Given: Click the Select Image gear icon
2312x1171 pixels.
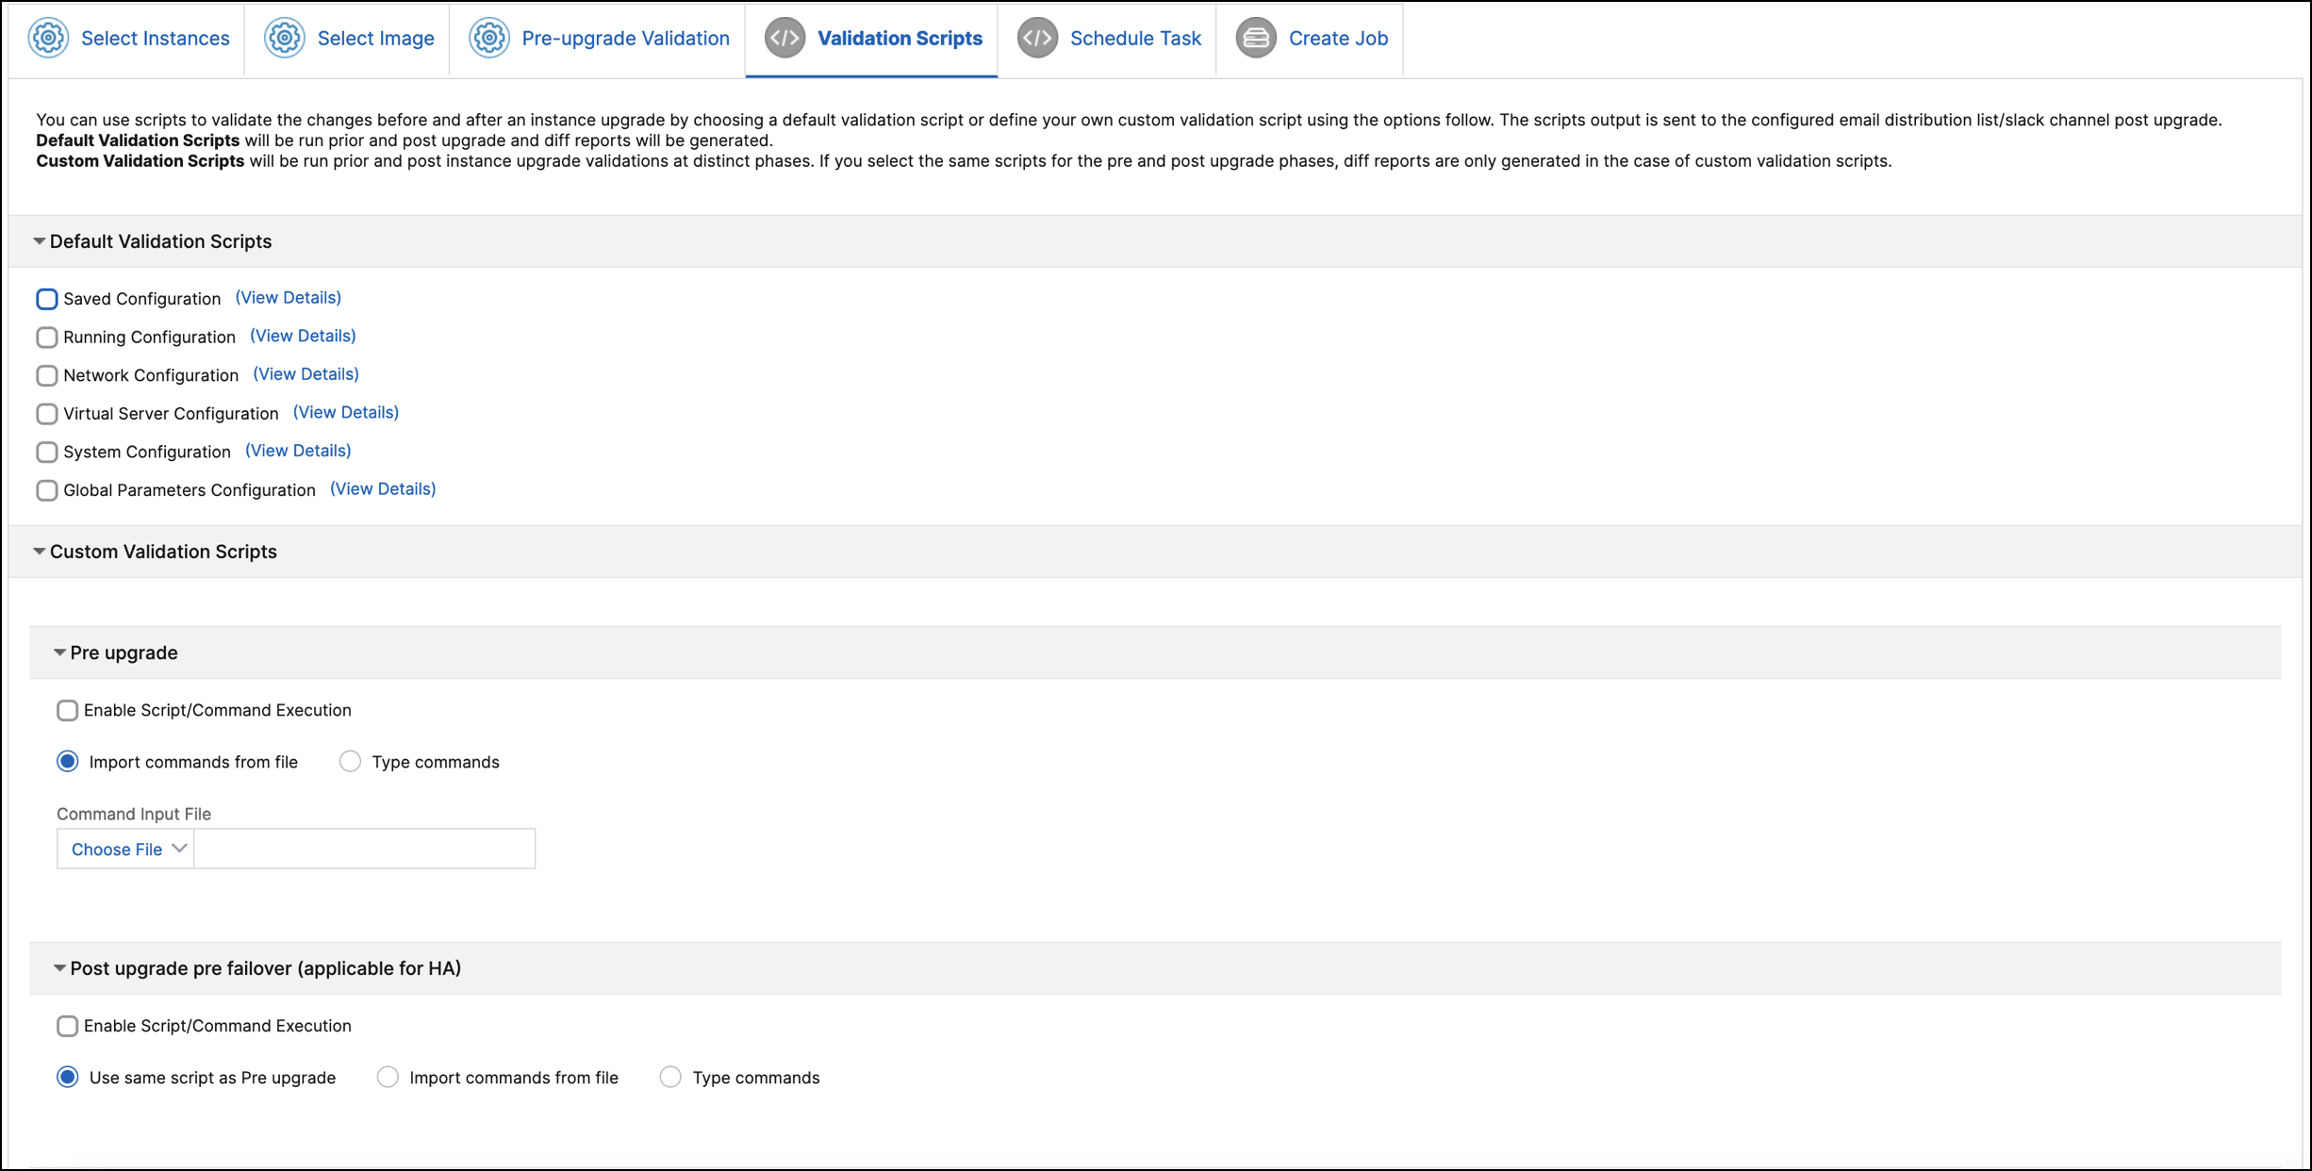Looking at the screenshot, I should pos(284,38).
